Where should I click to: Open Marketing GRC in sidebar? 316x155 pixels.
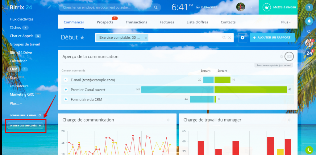coord(22,94)
